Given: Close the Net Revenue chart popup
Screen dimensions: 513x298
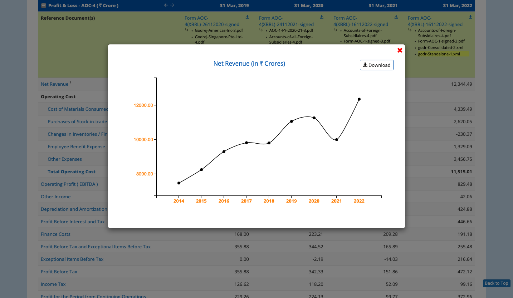Looking at the screenshot, I should 400,50.
